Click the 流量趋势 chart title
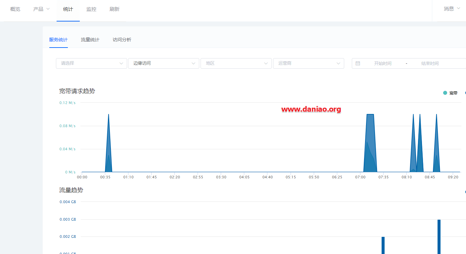 [71, 190]
